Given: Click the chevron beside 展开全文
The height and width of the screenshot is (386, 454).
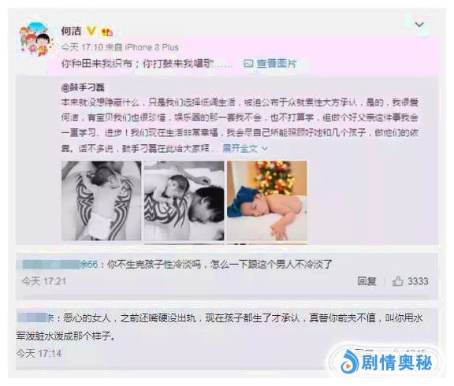Looking at the screenshot, I should point(264,149).
